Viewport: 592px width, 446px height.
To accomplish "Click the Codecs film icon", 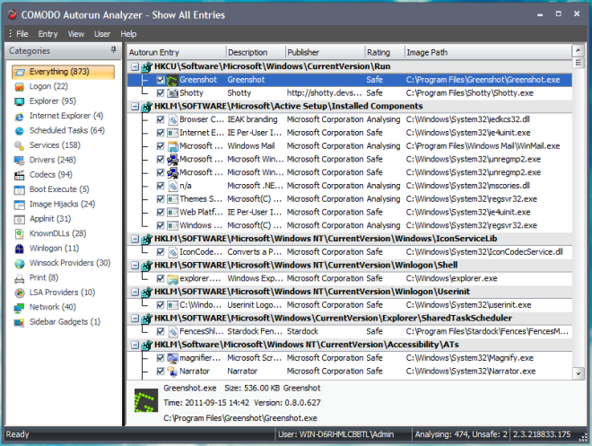I will [20, 175].
